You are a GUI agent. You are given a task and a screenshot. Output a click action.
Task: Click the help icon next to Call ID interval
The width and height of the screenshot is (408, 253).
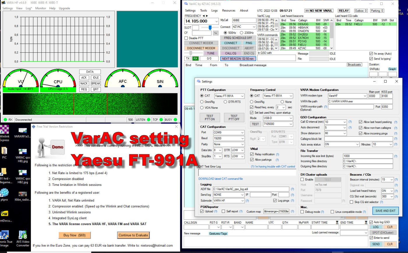350,122
